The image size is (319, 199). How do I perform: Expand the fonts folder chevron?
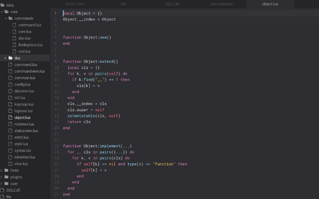click(2, 170)
